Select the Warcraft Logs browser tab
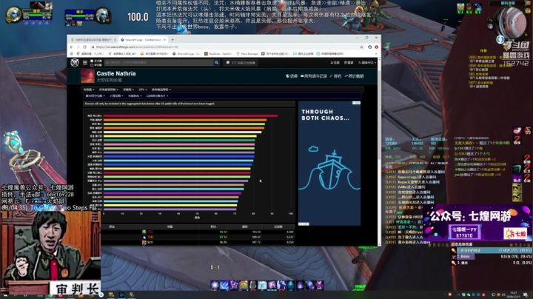533x299 pixels. click(x=144, y=40)
